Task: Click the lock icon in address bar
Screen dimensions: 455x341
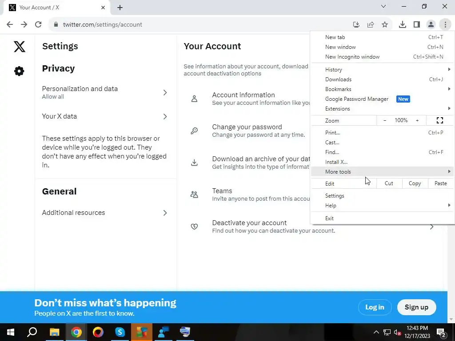Action: point(56,24)
